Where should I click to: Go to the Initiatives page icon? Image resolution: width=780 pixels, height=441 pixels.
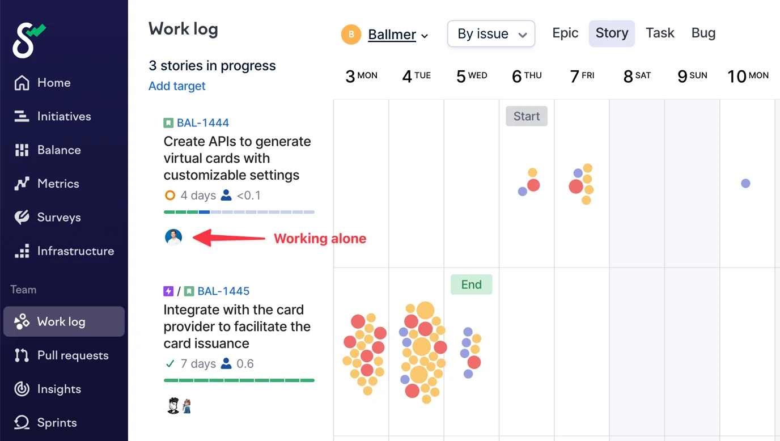tap(22, 116)
